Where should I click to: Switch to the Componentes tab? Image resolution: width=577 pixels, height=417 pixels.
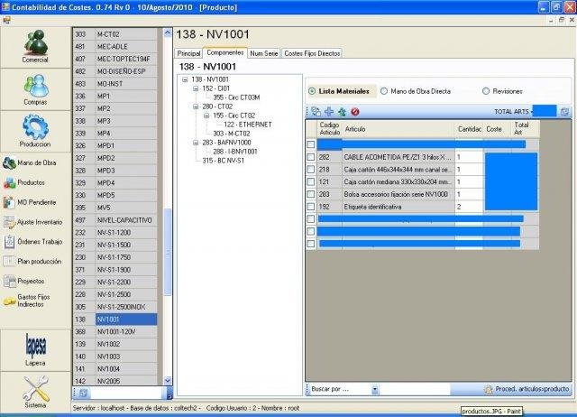tap(225, 52)
